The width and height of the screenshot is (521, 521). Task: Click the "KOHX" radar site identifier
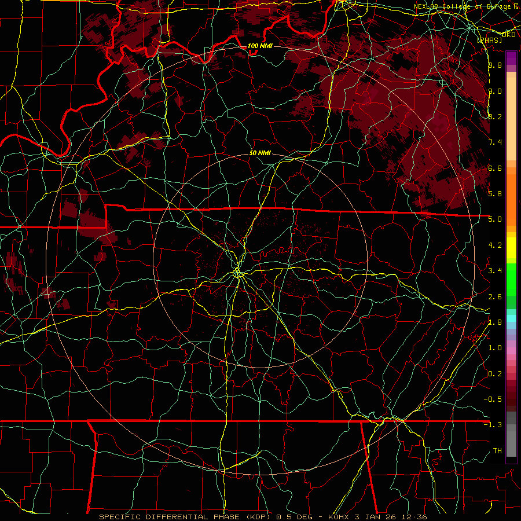tap(338, 517)
